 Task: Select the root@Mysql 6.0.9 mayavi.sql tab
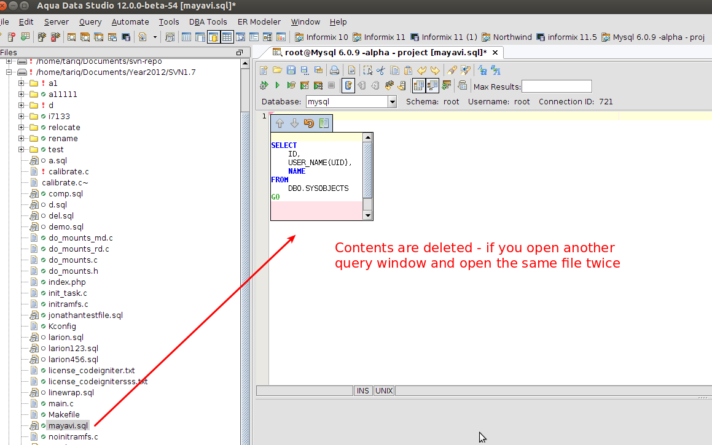386,53
